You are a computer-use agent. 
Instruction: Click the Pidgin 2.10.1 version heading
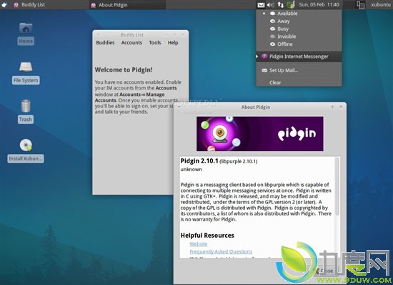(x=199, y=161)
